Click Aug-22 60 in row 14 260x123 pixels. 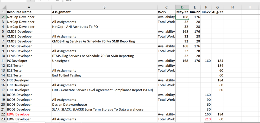[218, 75]
